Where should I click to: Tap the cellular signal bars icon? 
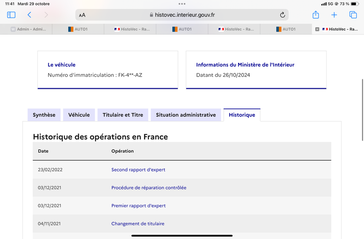324,4
